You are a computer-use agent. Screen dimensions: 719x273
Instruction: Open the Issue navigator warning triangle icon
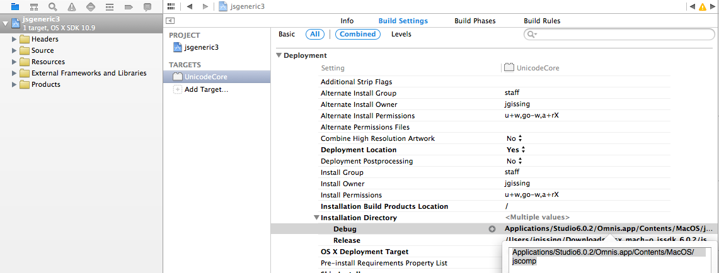72,7
